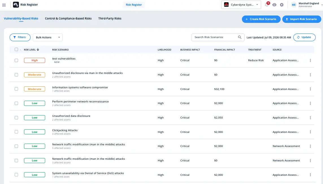The height and width of the screenshot is (184, 323).
Task: Switch to Control & Compliance-Based Risks tab
Action: click(x=68, y=19)
